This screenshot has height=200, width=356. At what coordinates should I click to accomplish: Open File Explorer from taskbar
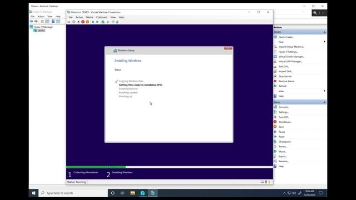pyautogui.click(x=132, y=193)
